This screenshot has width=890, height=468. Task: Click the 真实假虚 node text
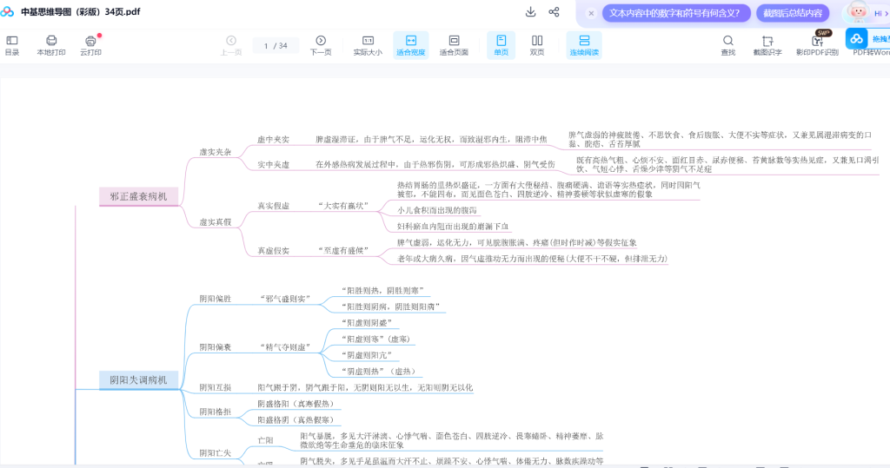click(273, 206)
